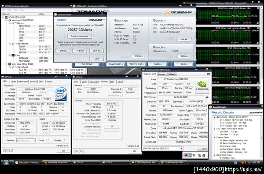Click the NVIDIA logo in GPU-Z

[202, 85]
